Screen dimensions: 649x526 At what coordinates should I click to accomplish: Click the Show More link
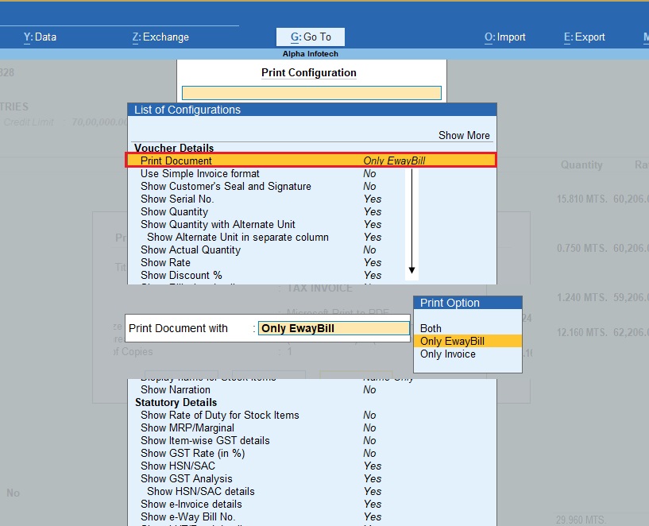coord(464,135)
